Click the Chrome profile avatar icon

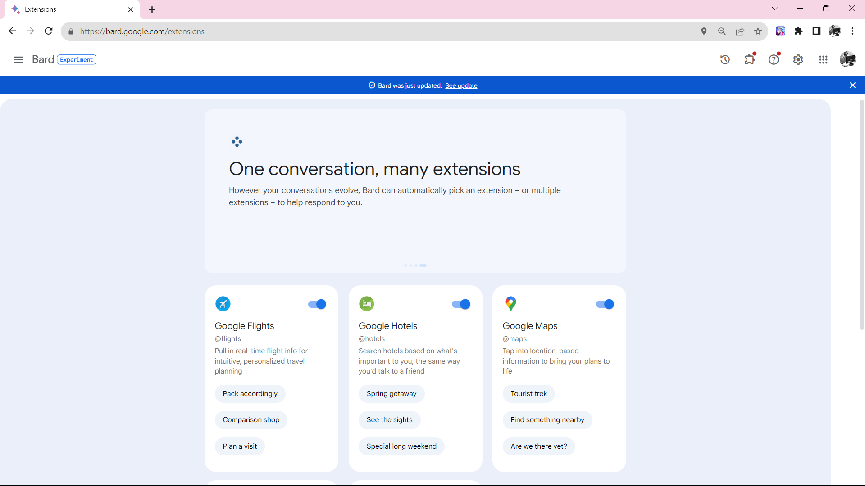coord(835,31)
